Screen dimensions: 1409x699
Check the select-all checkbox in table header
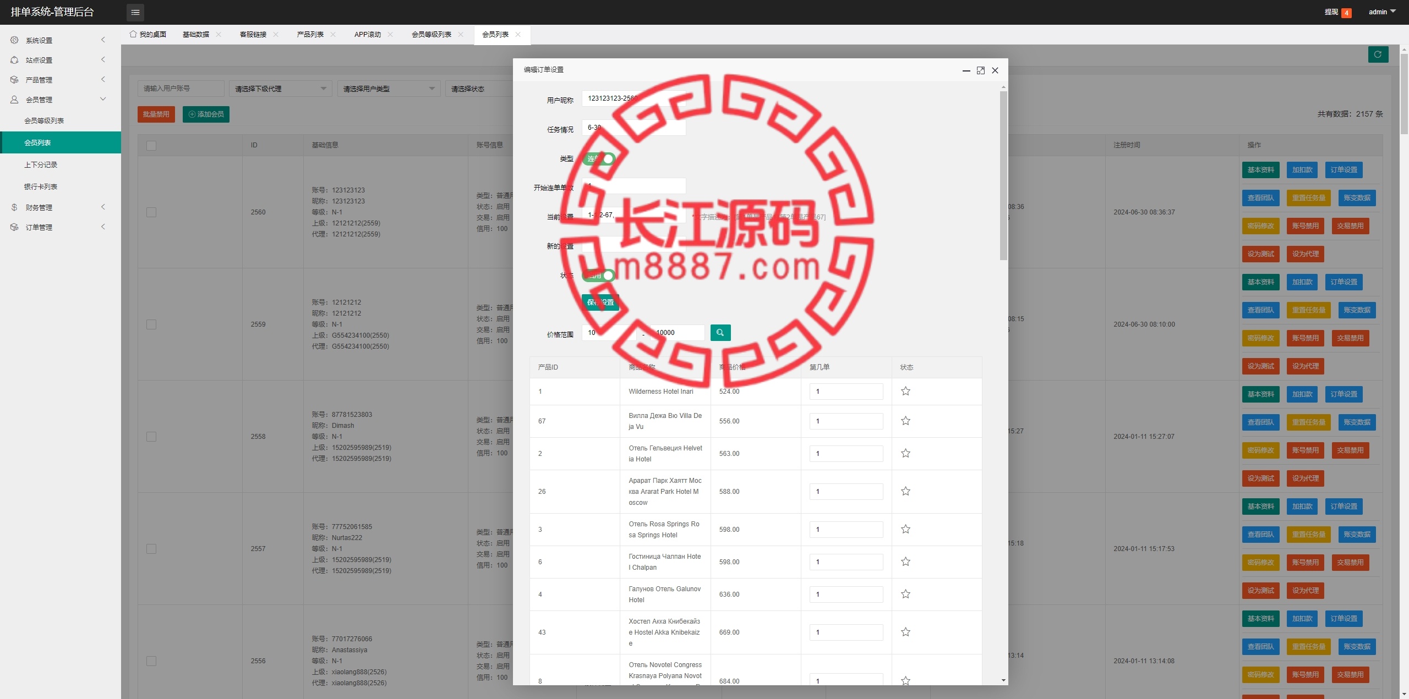pos(151,146)
